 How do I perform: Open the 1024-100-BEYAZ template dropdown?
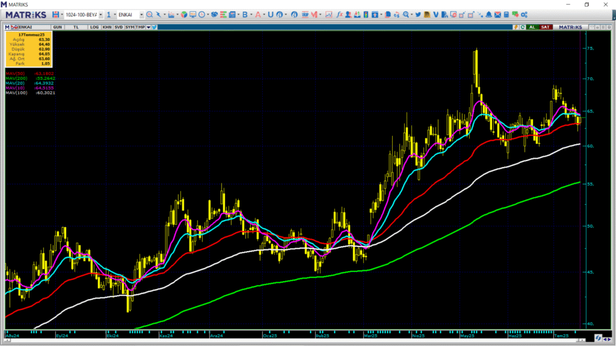pyautogui.click(x=100, y=14)
